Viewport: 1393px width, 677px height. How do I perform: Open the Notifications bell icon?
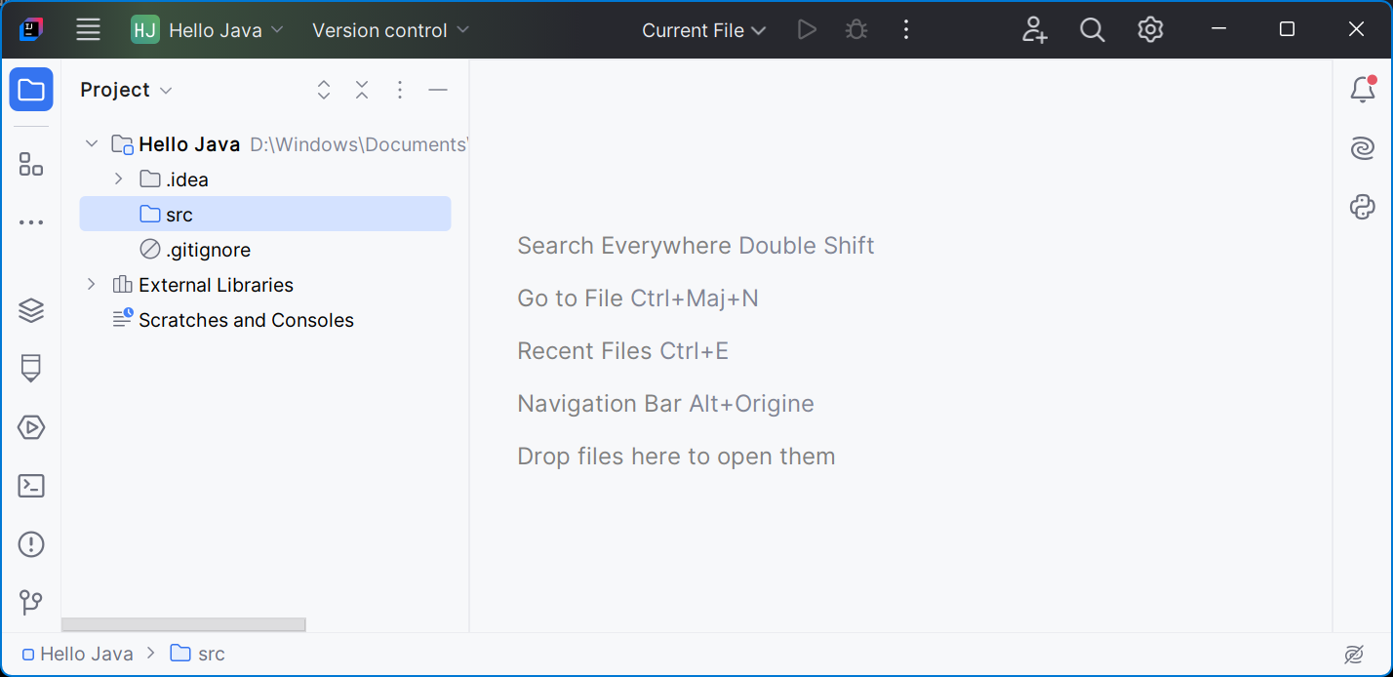(1362, 90)
